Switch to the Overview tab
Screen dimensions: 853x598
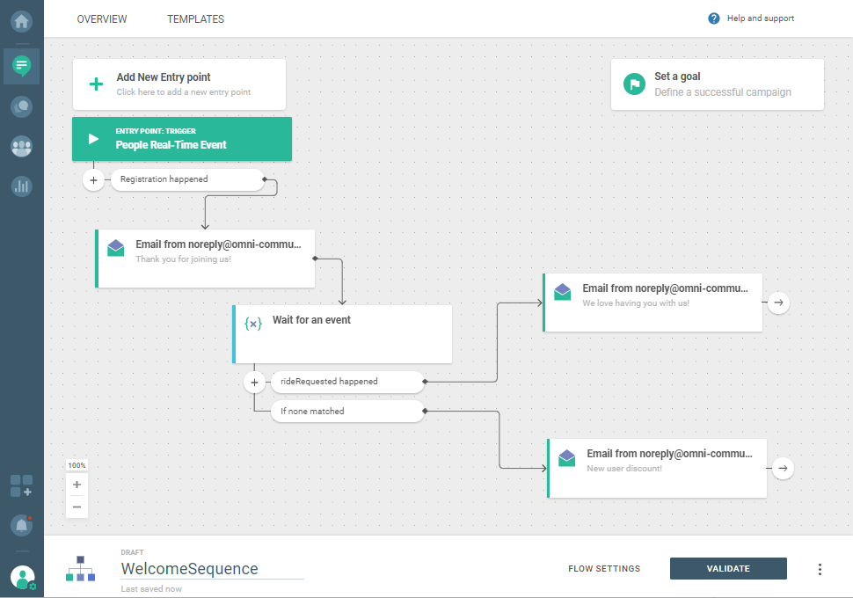coord(102,19)
